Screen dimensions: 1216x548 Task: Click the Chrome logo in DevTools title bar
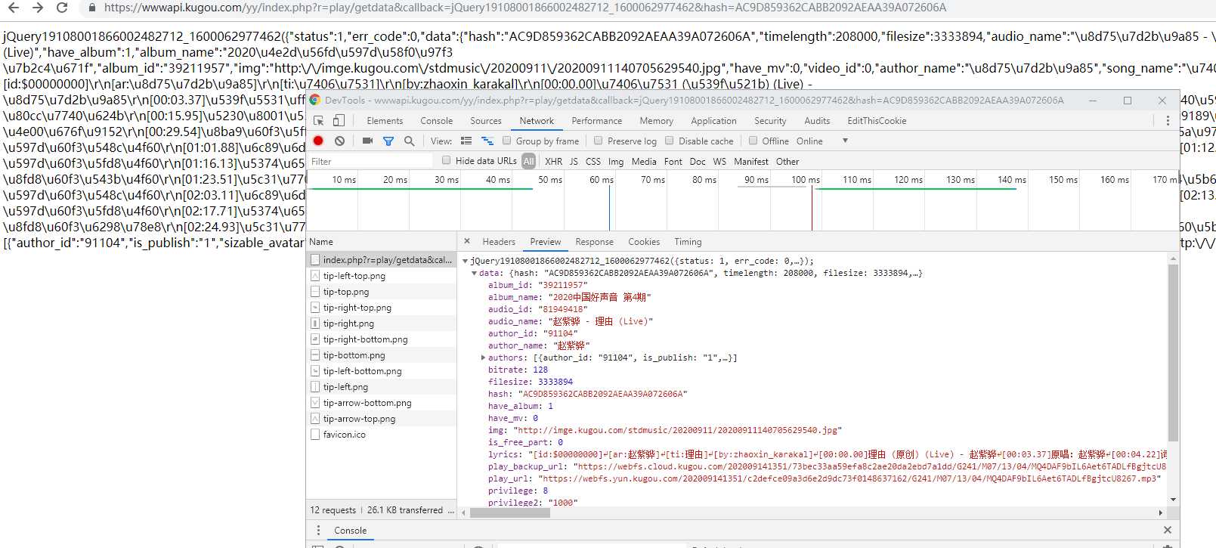coord(314,100)
